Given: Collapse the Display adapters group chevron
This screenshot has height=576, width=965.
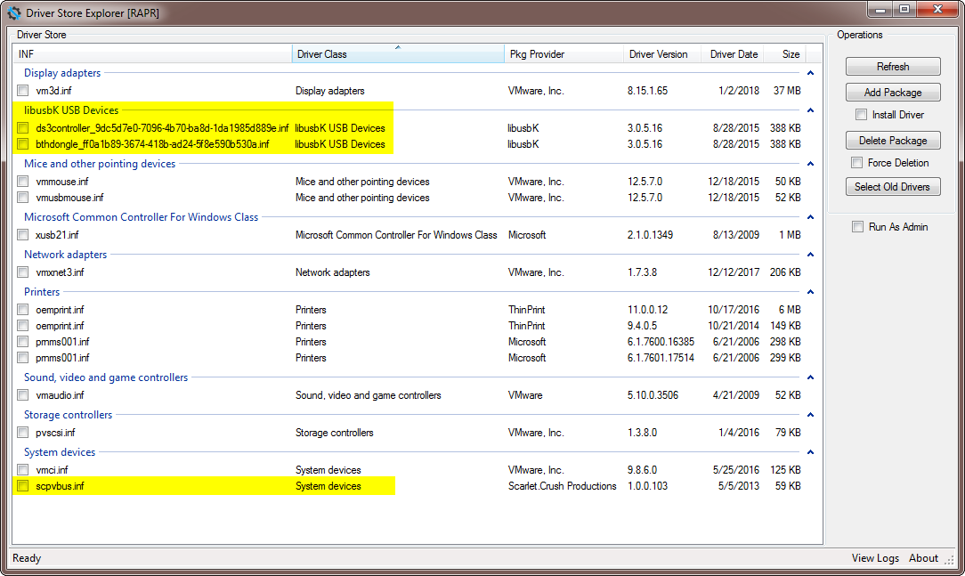Looking at the screenshot, I should click(810, 73).
